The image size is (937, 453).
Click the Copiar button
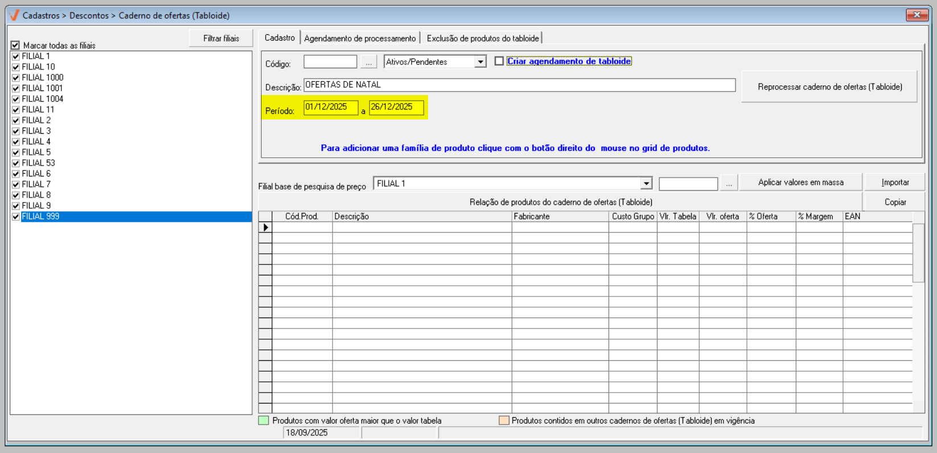895,202
